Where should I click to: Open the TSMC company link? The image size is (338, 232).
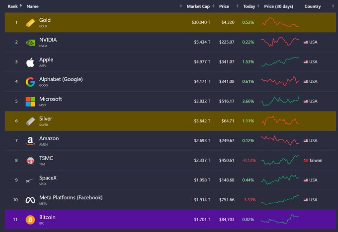[x=46, y=158]
